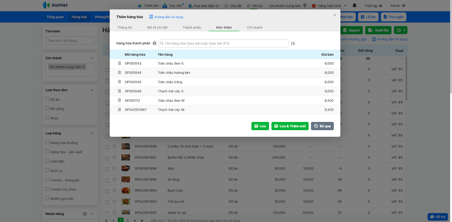Open the Chủ đề theme picker
The height and width of the screenshot is (222, 452).
click(233, 6)
